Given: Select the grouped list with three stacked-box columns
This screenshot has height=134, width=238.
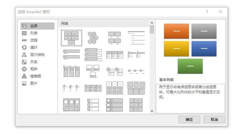Looking at the screenshot, I should (114, 88).
